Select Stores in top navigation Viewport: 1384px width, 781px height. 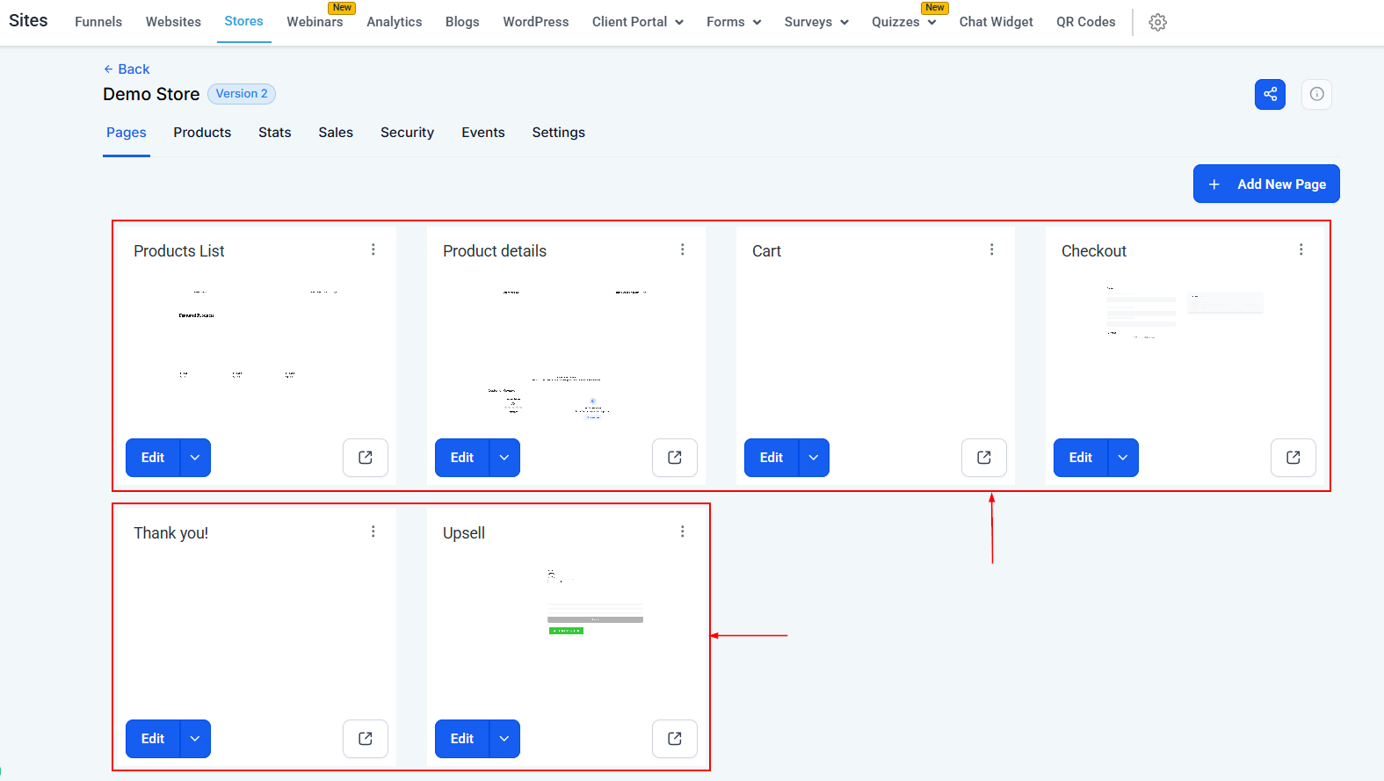coord(243,21)
